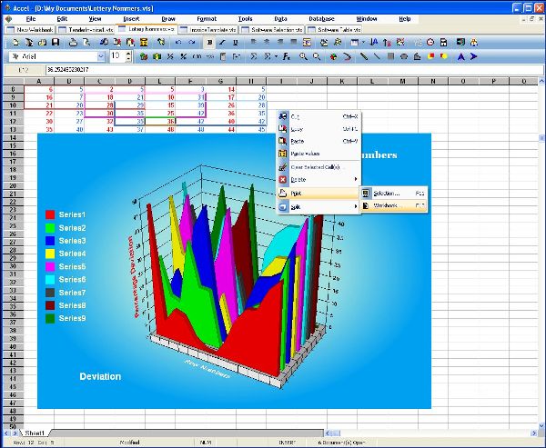Toggle Underline formatting button
Viewport: 546px width, 448px height.
pos(236,43)
